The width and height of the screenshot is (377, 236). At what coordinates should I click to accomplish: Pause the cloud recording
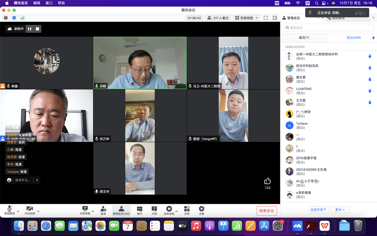(30, 29)
